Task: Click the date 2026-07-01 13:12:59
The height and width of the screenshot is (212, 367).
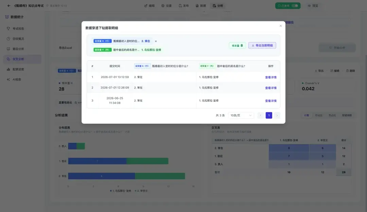Action: point(115,77)
